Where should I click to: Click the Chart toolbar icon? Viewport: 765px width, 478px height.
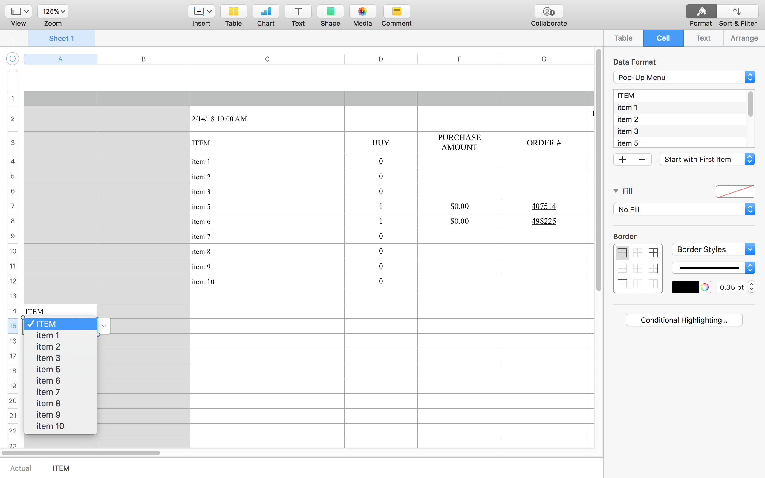point(266,12)
